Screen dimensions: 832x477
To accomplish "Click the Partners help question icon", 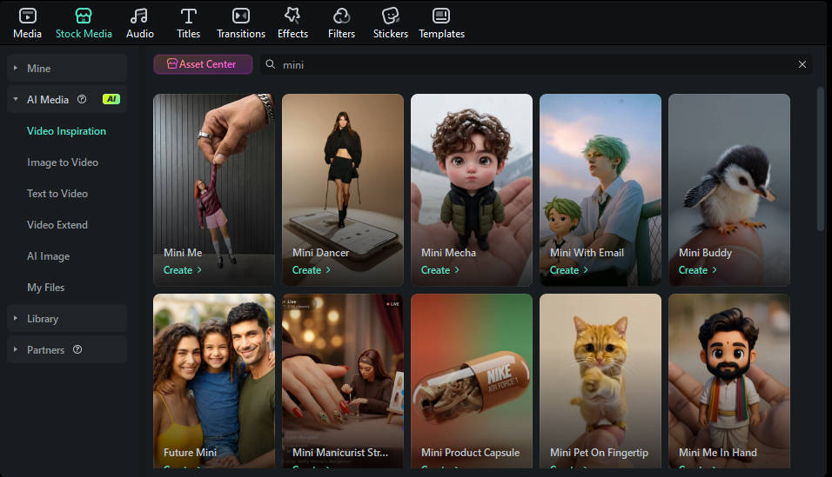I will coord(77,349).
